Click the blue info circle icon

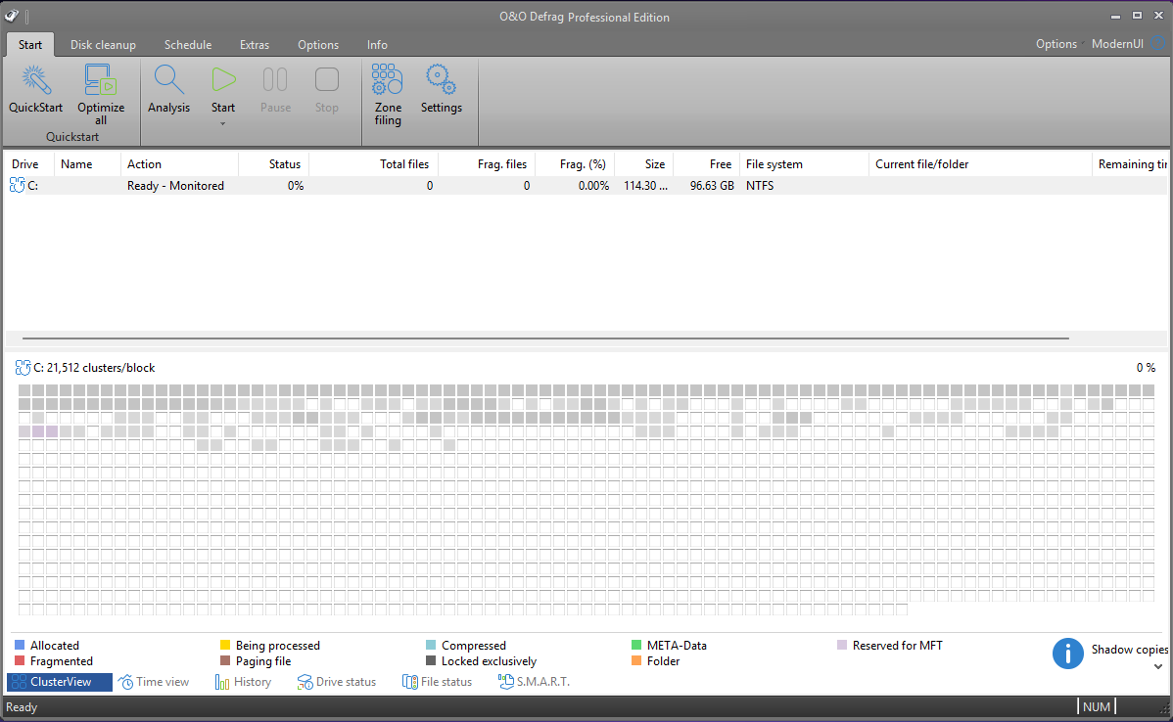point(1067,654)
